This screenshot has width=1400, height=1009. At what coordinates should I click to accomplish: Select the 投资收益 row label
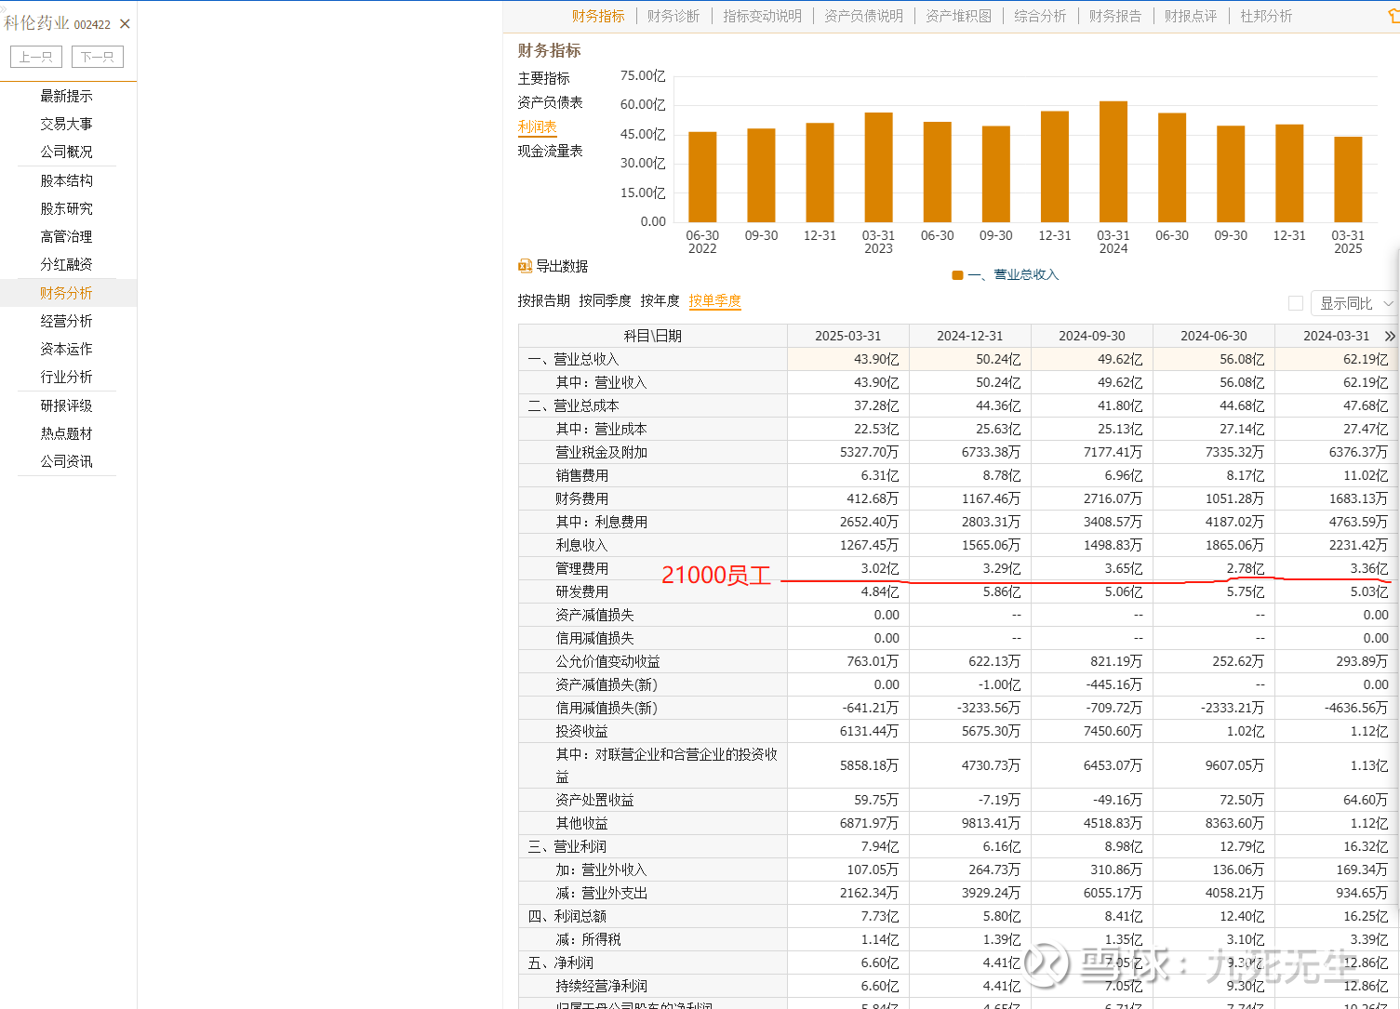click(581, 731)
